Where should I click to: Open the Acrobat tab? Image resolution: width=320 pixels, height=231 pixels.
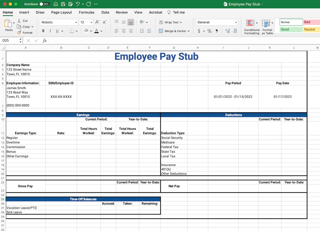click(156, 12)
